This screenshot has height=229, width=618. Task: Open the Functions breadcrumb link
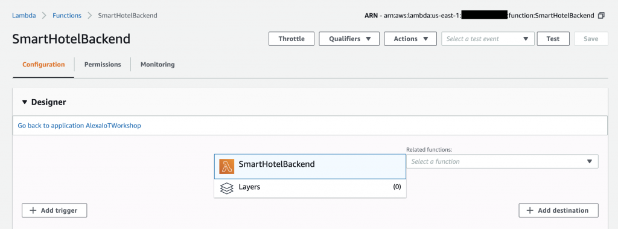point(67,16)
